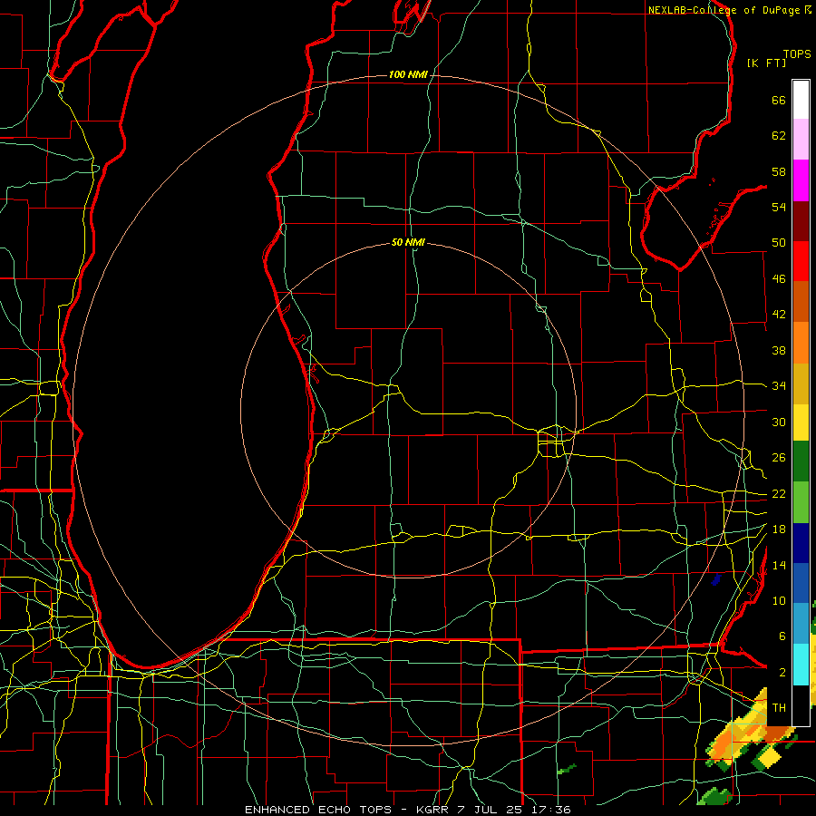Click the small dark blue radar echo
816x816 pixels.
(x=716, y=579)
